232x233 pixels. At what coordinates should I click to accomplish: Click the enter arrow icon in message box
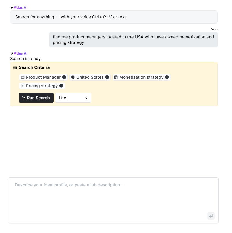click(211, 216)
